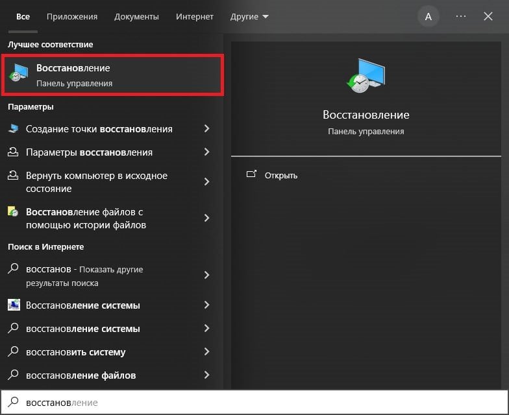The width and height of the screenshot is (509, 415).
Task: Expand arrow for восстановить систему
Action: [206, 351]
